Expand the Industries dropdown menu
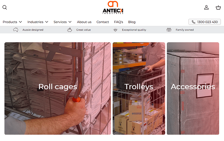This screenshot has height=141, width=224. click(38, 22)
